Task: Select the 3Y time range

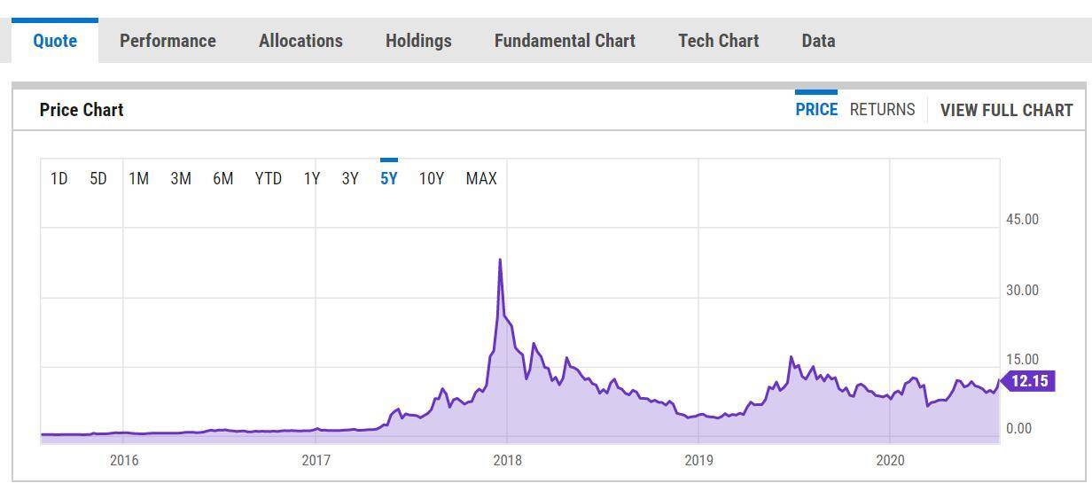Action: coord(350,179)
